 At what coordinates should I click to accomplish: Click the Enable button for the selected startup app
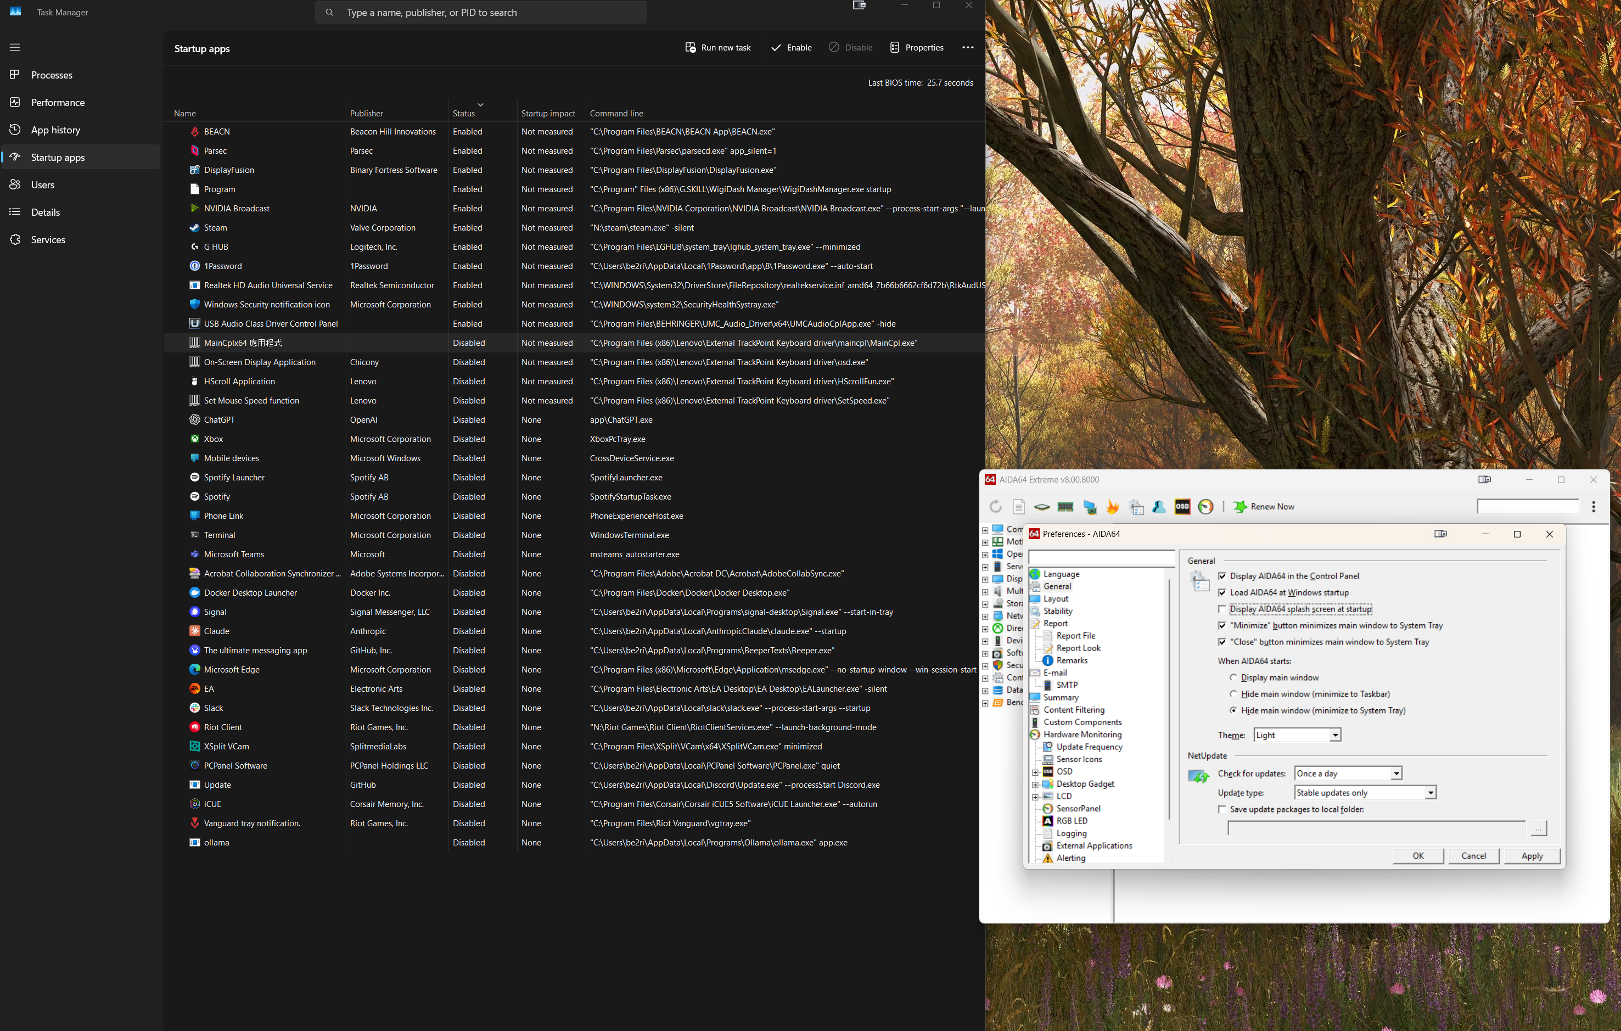click(791, 47)
